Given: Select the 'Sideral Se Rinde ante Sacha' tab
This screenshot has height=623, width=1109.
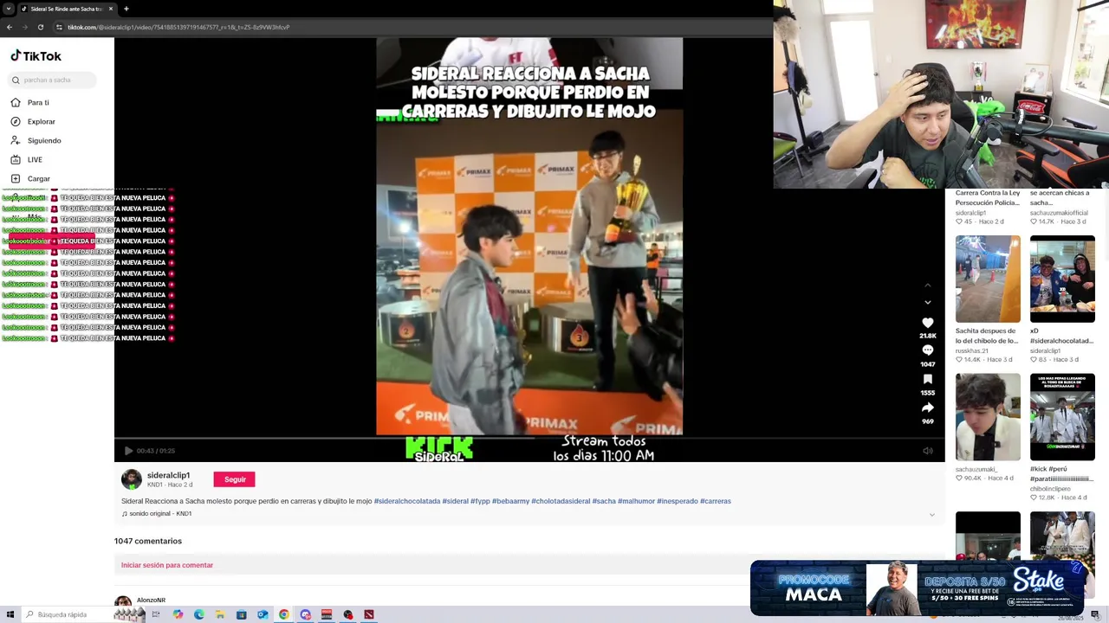Looking at the screenshot, I should point(67,9).
